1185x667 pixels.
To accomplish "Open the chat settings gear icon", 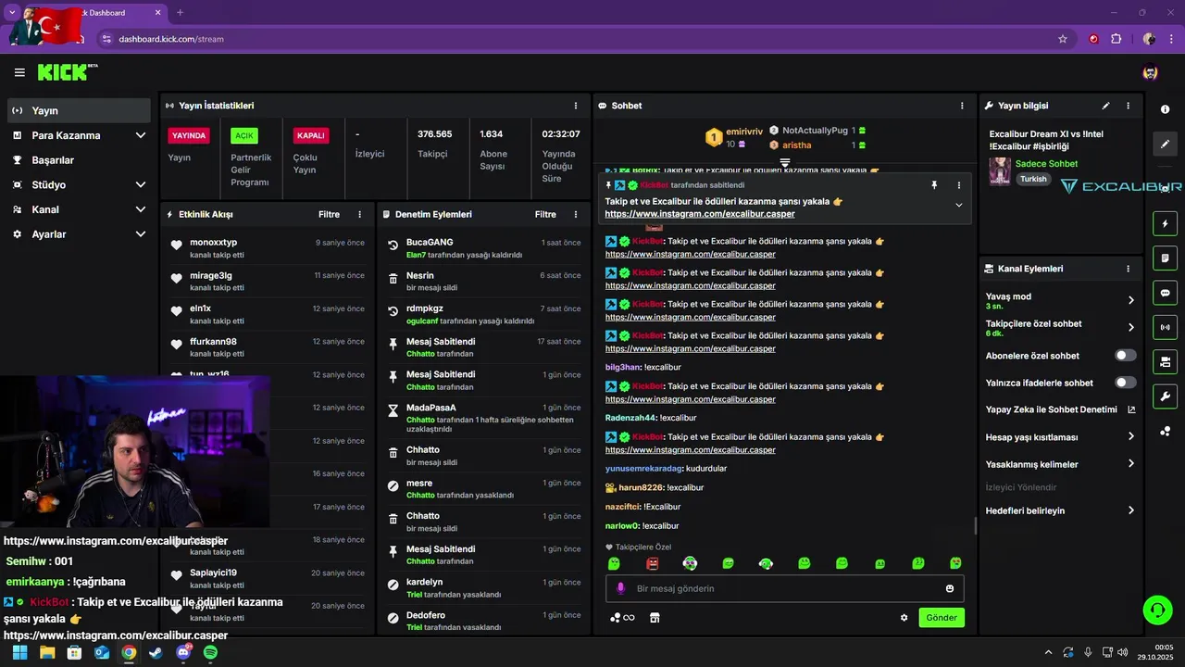I will click(x=904, y=618).
